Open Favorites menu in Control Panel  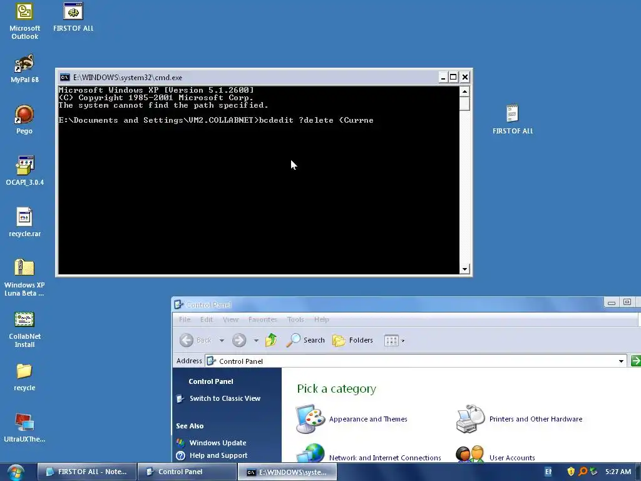pos(262,319)
